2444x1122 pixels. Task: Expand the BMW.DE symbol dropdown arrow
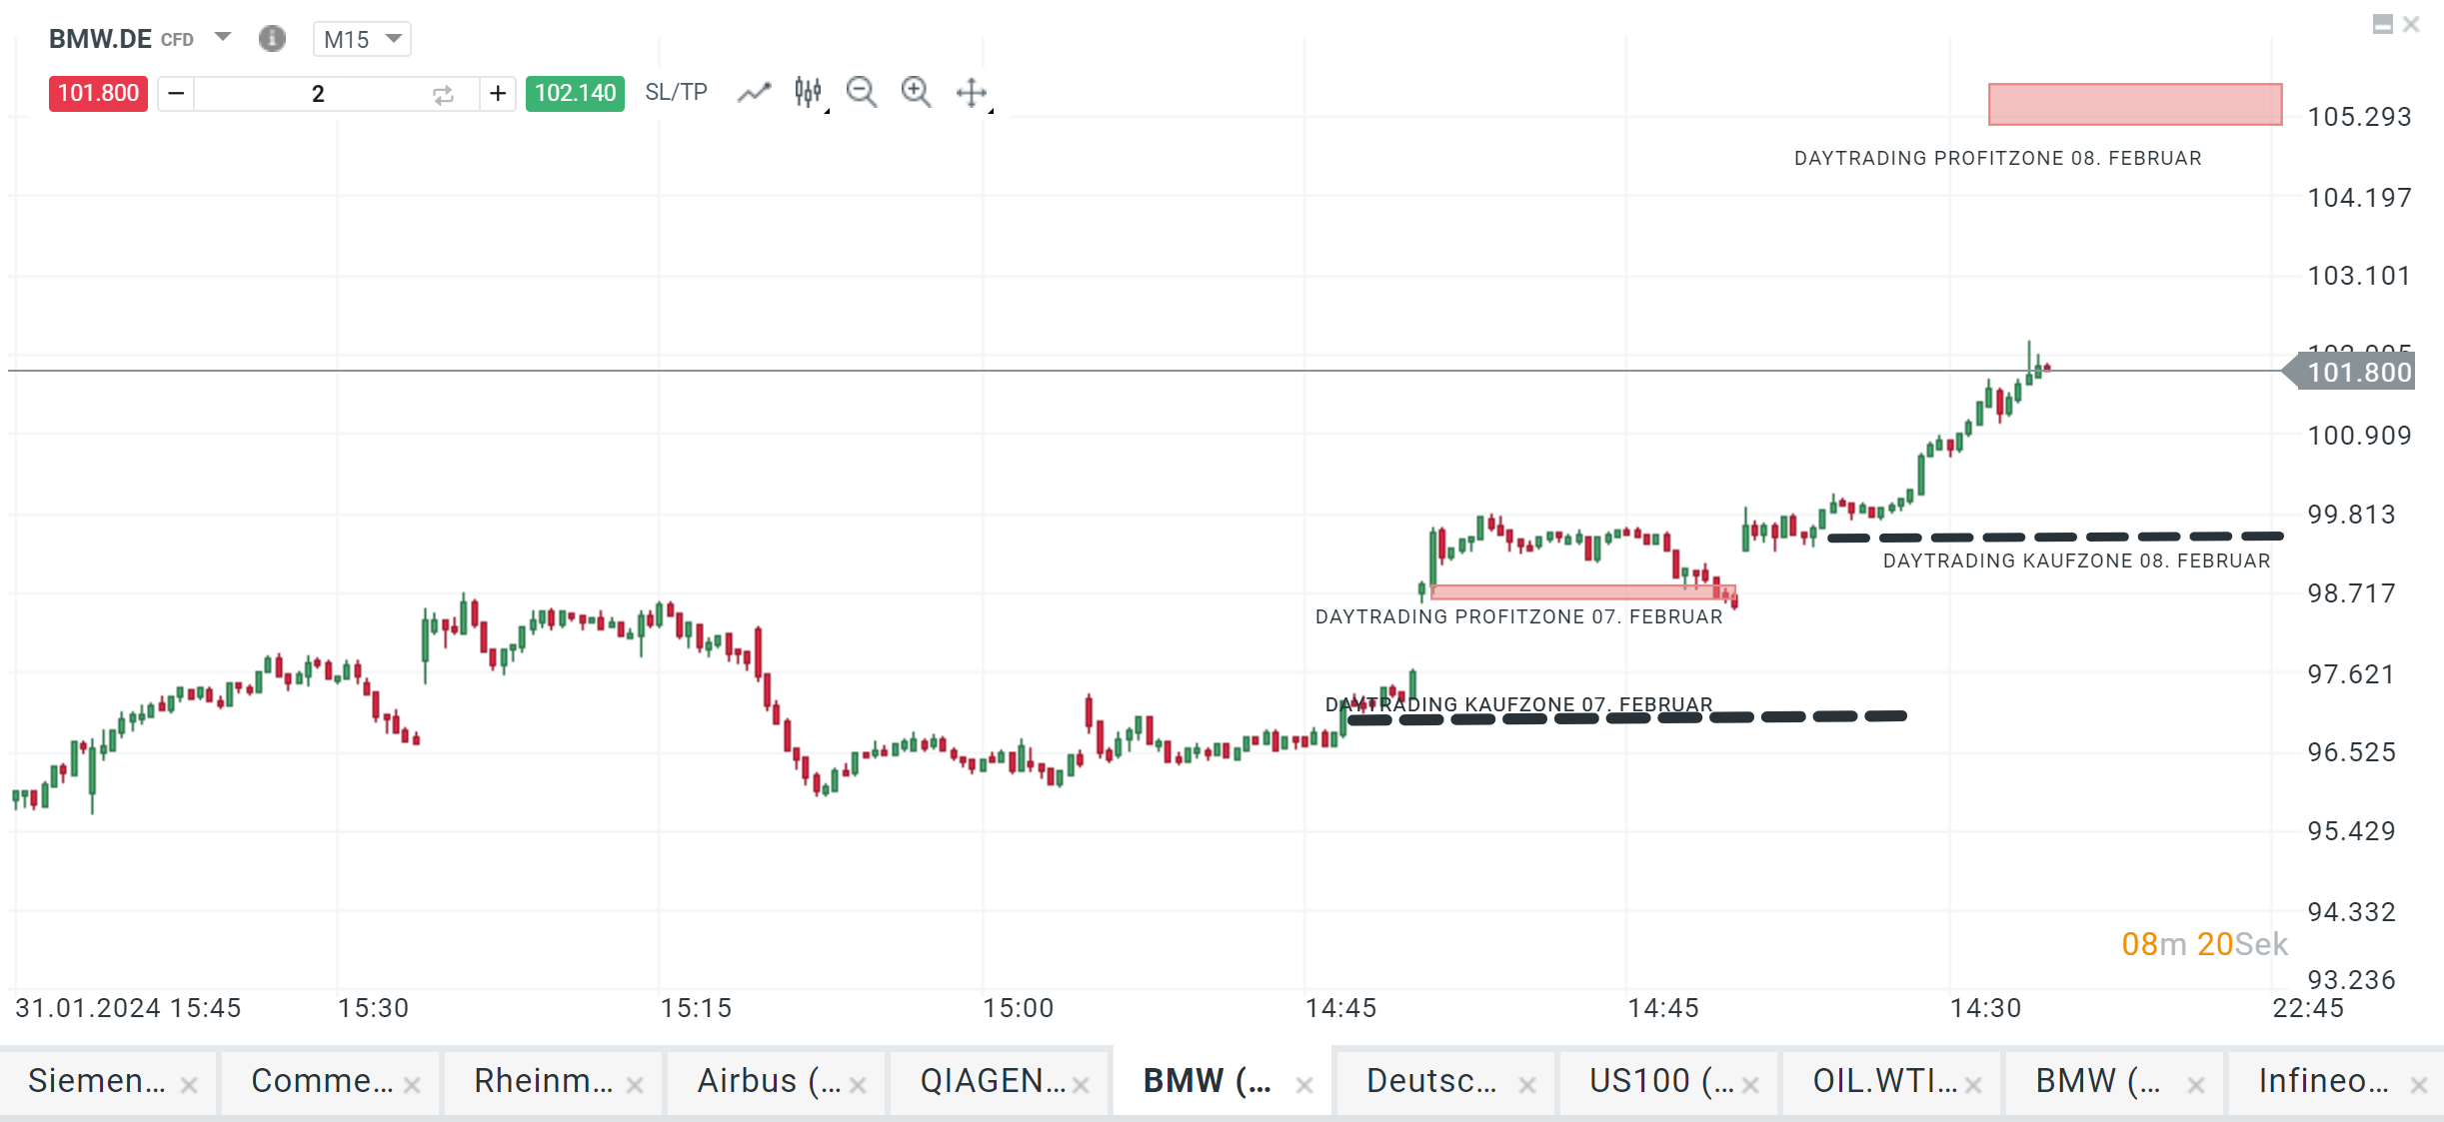click(223, 38)
